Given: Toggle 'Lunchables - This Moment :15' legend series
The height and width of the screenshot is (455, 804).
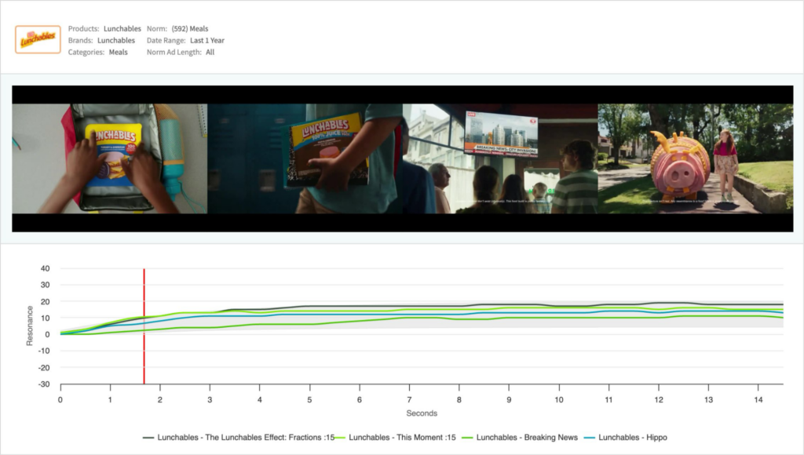Looking at the screenshot, I should (x=396, y=438).
